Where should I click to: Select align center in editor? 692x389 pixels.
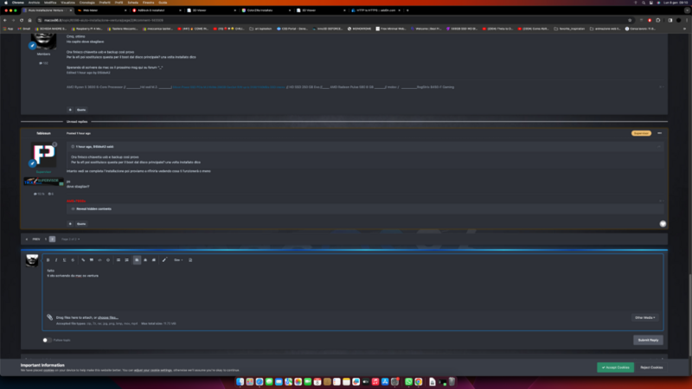[x=145, y=260]
